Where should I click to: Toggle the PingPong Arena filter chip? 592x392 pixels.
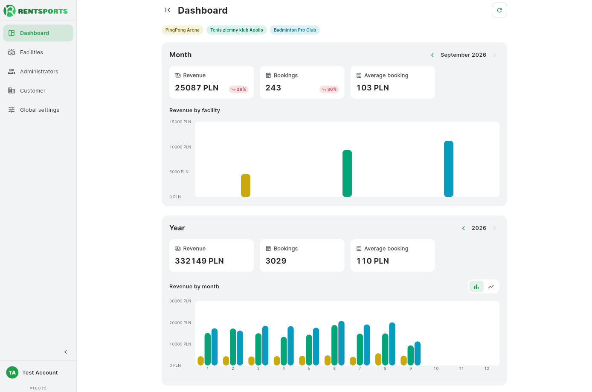tap(183, 30)
